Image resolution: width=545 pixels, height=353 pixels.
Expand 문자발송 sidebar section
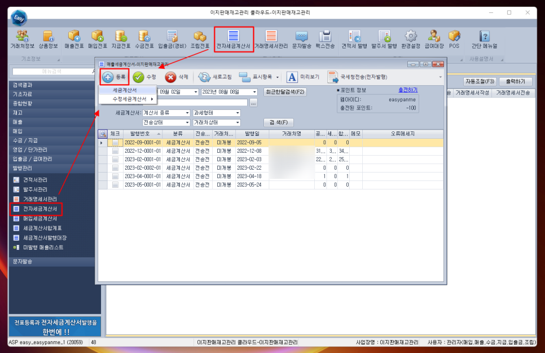52,262
